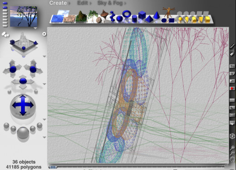Open the Edit palette
Viewport: 236px width, 170px height.
pos(83,3)
